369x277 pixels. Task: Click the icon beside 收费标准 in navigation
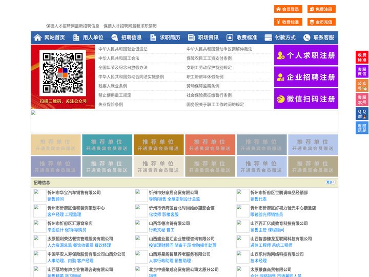230,37
